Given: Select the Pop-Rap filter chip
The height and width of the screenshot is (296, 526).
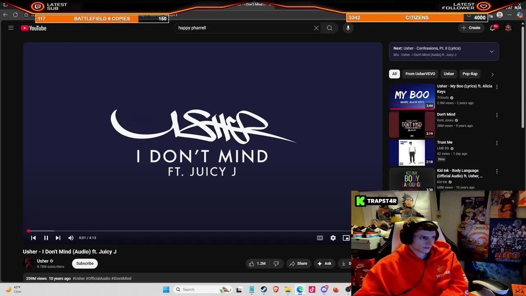Looking at the screenshot, I should (x=470, y=74).
